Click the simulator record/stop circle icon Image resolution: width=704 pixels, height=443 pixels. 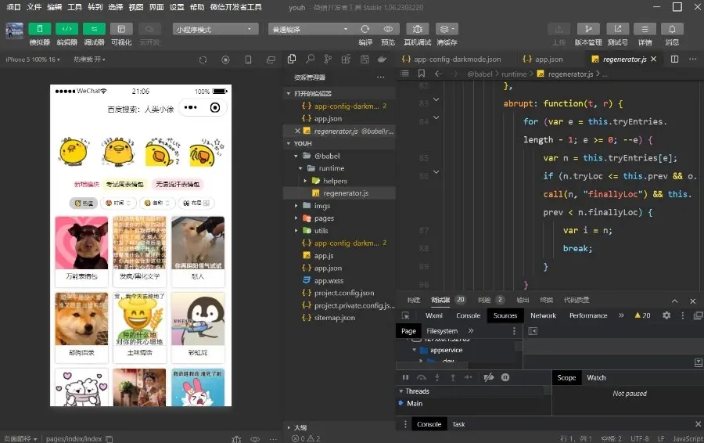[x=225, y=59]
